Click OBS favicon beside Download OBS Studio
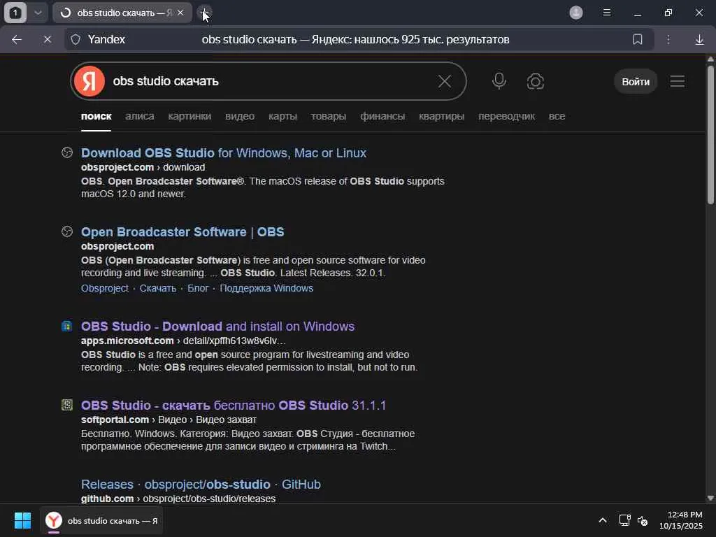Image resolution: width=716 pixels, height=537 pixels. pyautogui.click(x=67, y=152)
